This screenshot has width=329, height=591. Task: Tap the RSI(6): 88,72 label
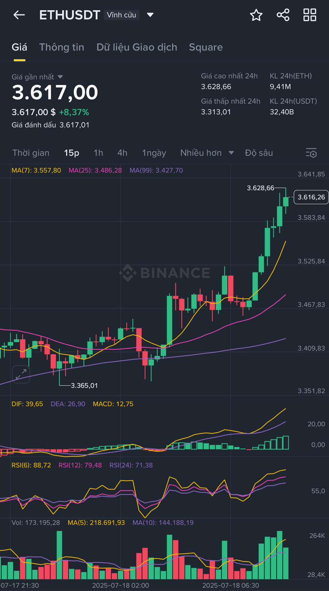point(31,465)
